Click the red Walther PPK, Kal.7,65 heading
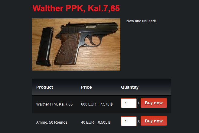 coord(76,8)
